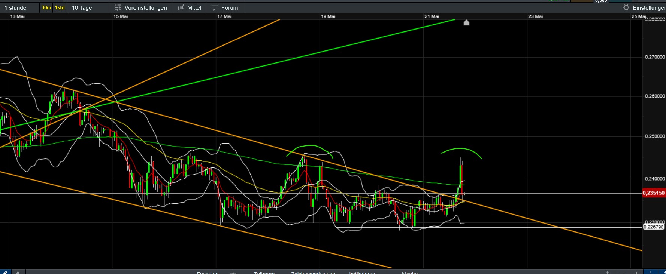The width and height of the screenshot is (666, 274).
Task: Select the green arc drawn above the 19 Mai peak
Action: pos(310,145)
